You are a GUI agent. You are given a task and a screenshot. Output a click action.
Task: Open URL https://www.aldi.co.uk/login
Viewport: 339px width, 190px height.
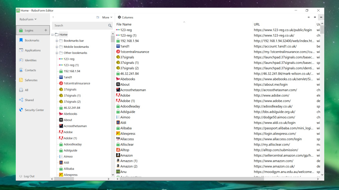tap(275, 123)
